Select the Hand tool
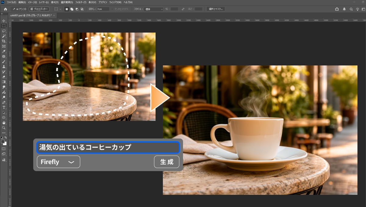The image size is (366, 207). point(4,123)
